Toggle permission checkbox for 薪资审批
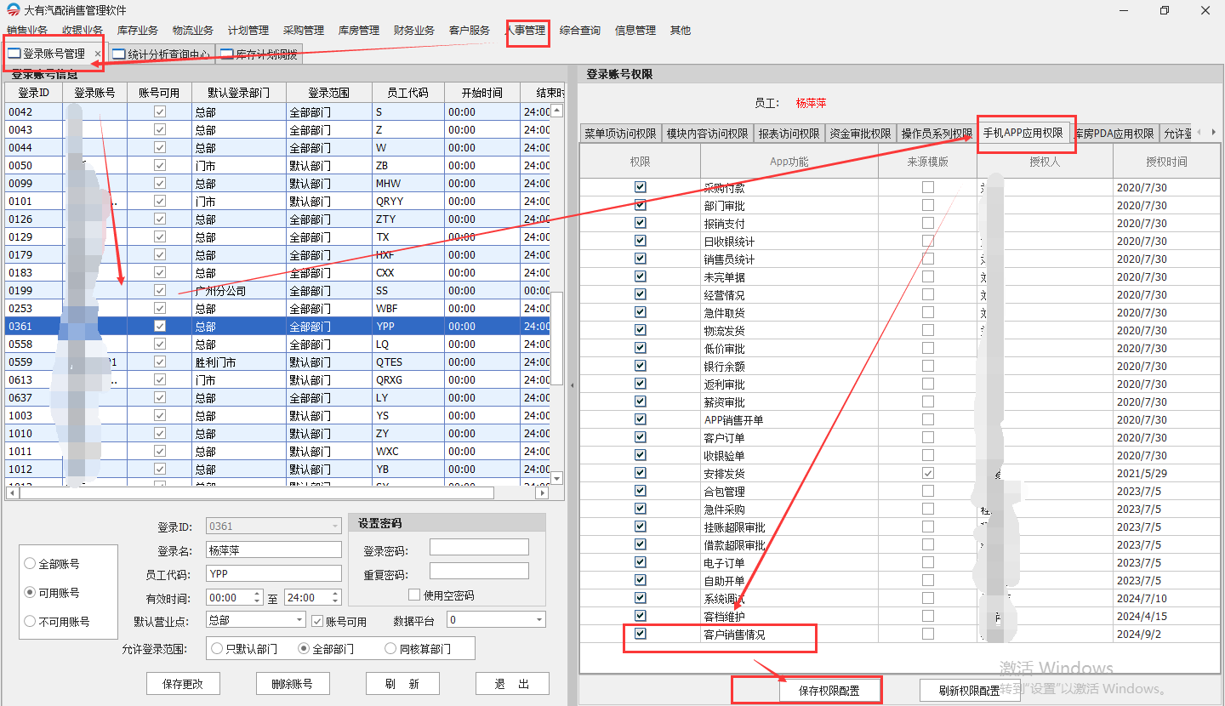 (641, 401)
